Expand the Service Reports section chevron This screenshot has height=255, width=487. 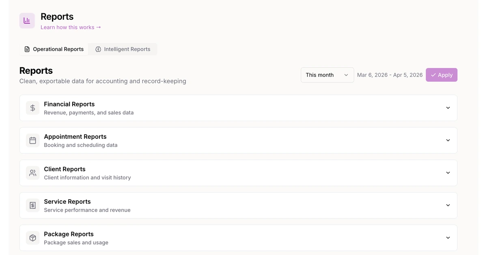pos(448,205)
